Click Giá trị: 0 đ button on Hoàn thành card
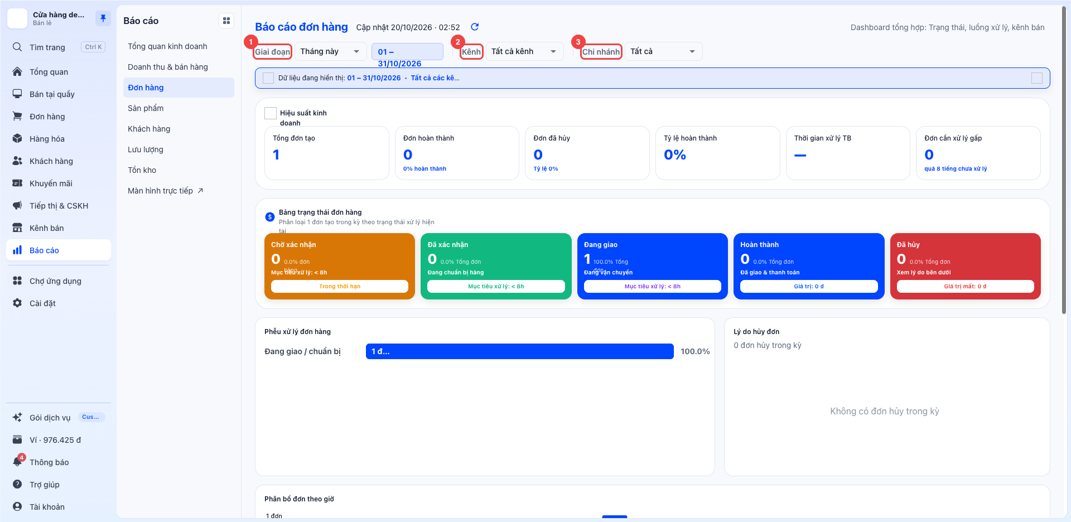 [809, 287]
